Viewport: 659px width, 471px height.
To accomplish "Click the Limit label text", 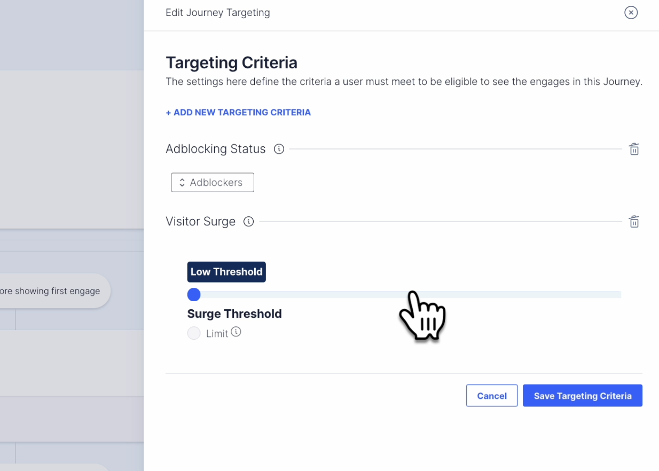I will (217, 334).
